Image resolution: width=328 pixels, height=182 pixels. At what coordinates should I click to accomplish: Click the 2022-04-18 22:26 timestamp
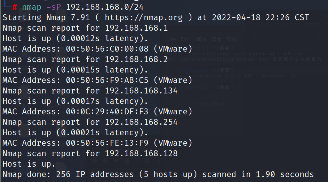pyautogui.click(x=250, y=17)
